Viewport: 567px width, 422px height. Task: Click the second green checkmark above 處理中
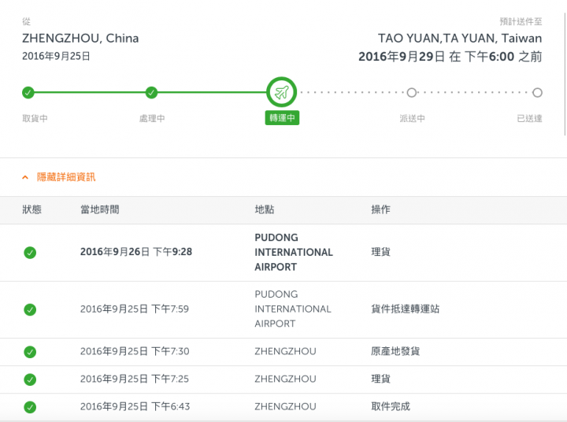tap(151, 93)
